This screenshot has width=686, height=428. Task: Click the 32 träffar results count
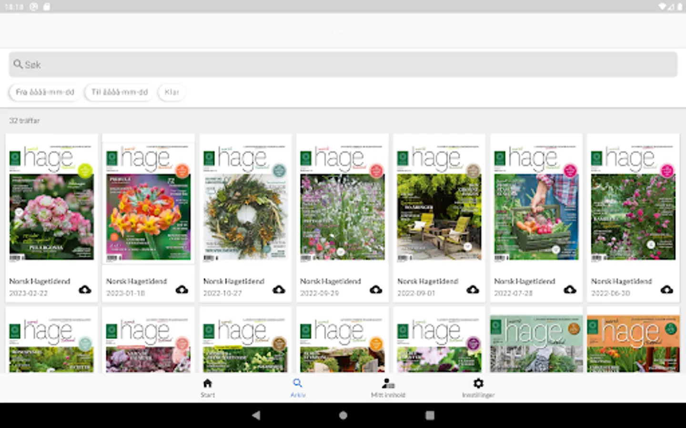pos(24,120)
